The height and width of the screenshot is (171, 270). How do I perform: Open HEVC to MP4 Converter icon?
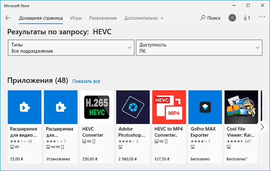click(x=169, y=107)
